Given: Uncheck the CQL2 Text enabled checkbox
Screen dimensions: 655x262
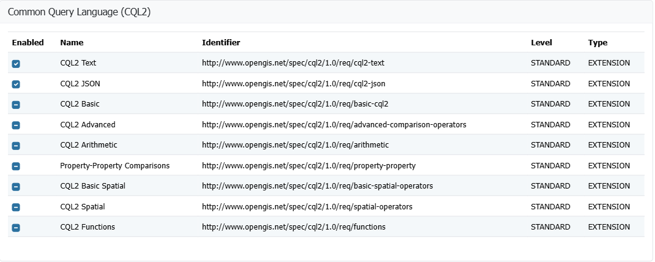Looking at the screenshot, I should [x=16, y=64].
